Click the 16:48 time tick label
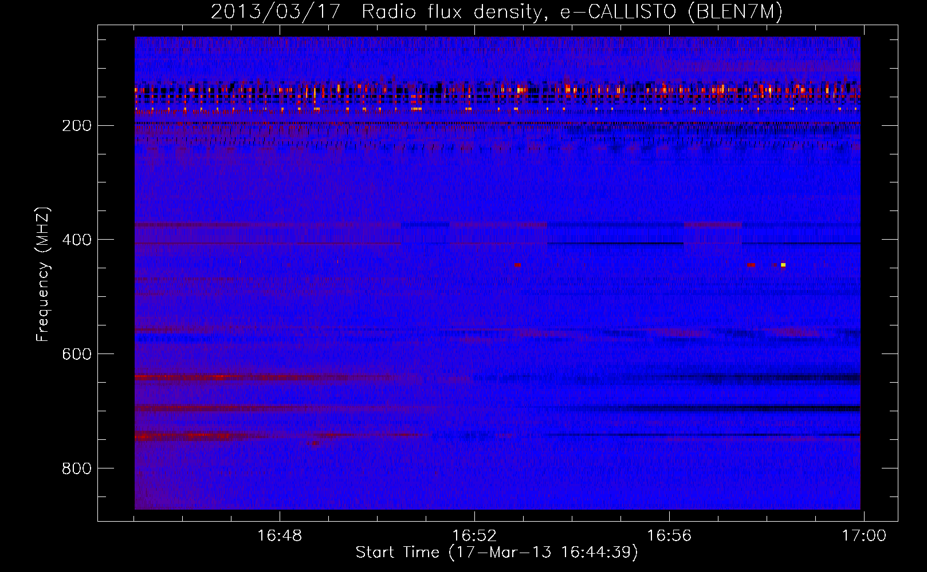 (x=280, y=536)
